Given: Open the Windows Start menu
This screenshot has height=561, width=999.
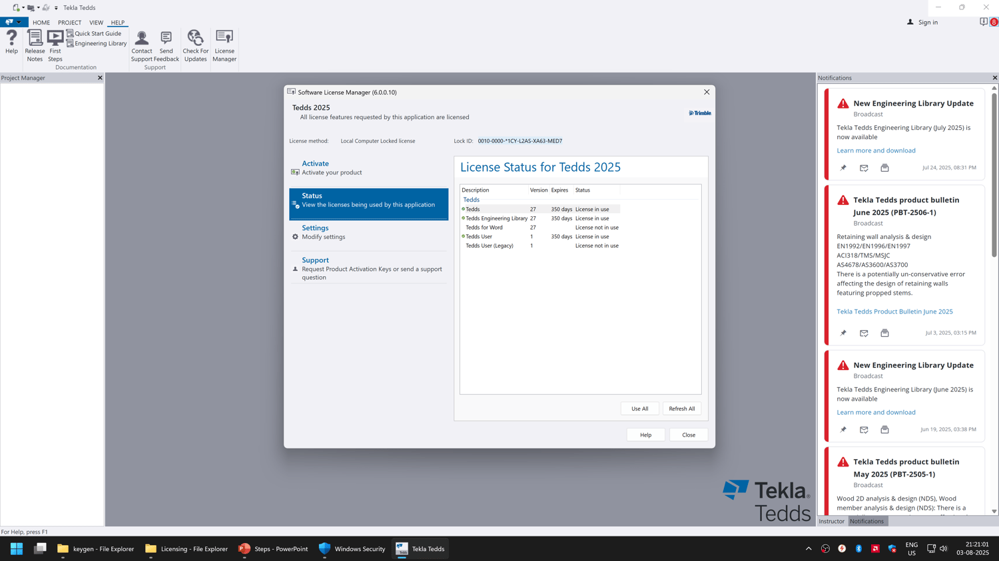Looking at the screenshot, I should click(17, 549).
